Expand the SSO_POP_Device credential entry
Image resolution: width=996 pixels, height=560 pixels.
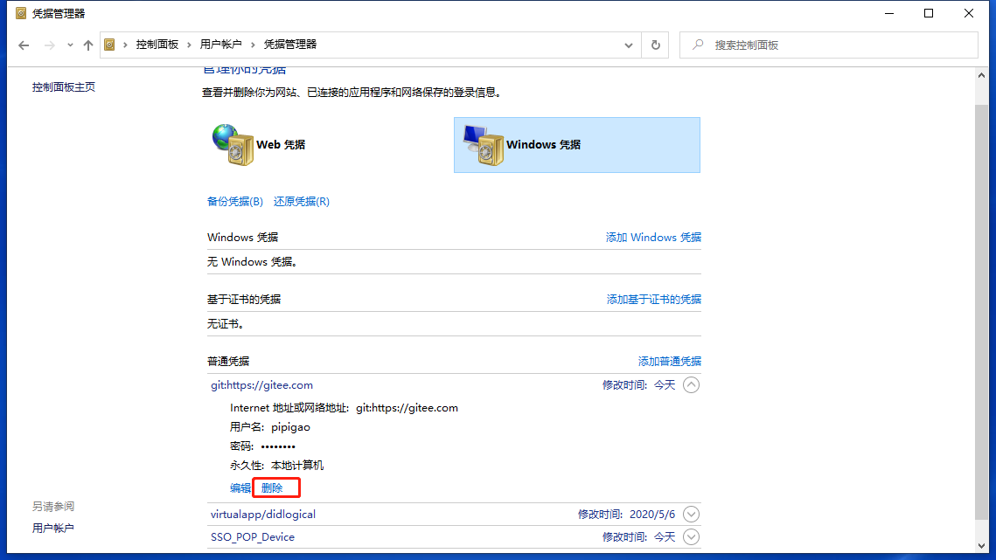tap(691, 537)
